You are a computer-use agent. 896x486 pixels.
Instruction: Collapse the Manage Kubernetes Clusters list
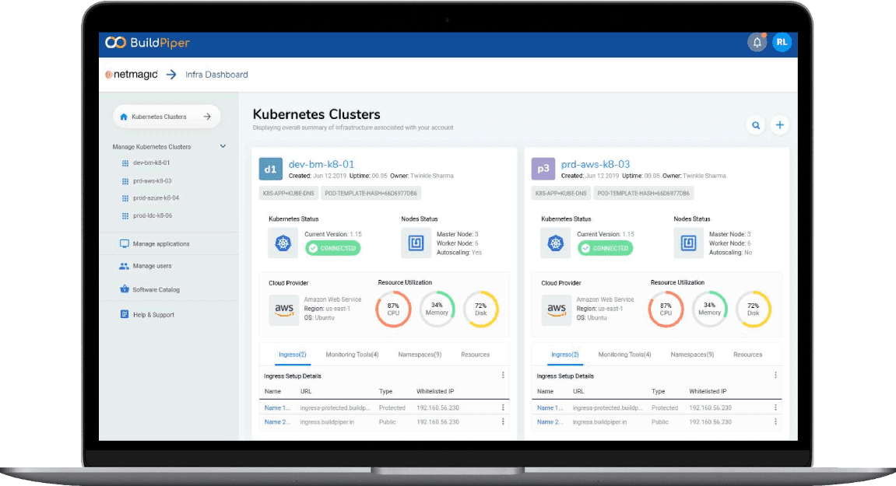pos(223,146)
